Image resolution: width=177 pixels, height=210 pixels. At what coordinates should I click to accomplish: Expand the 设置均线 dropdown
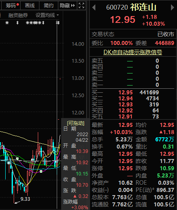click(x=47, y=15)
